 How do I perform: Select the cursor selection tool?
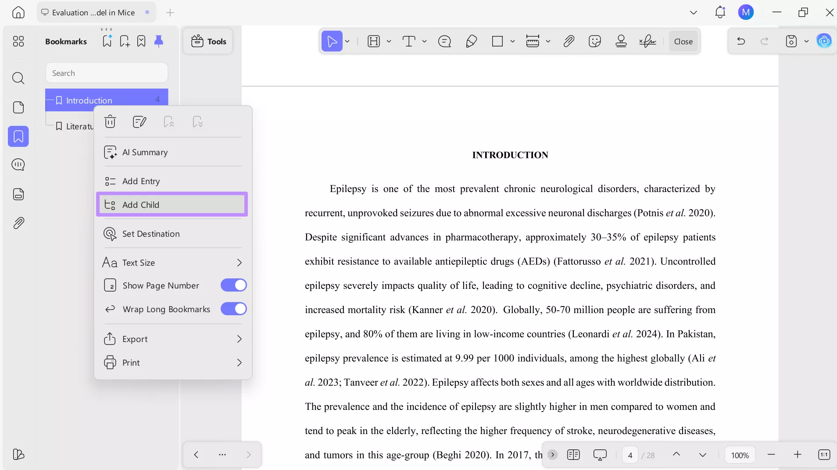coord(332,41)
